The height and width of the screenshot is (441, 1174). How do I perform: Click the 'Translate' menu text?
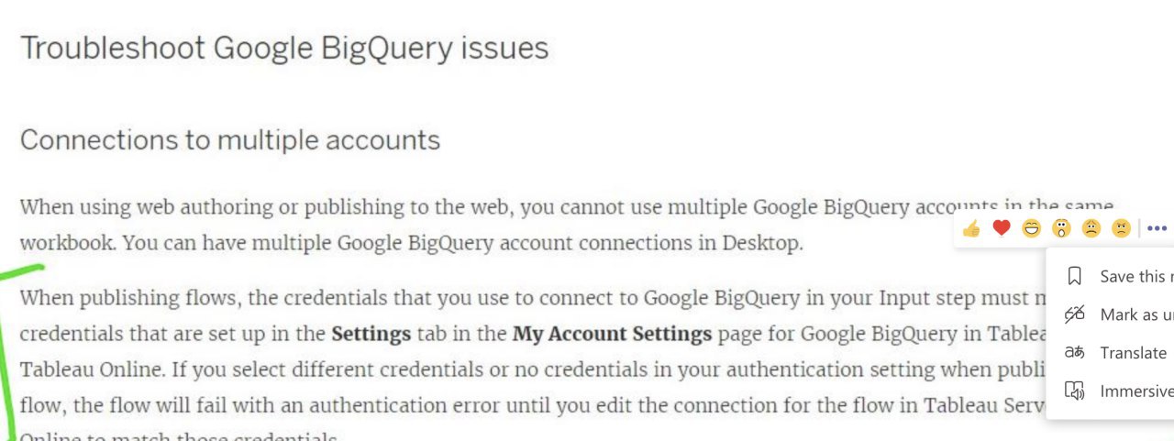coord(1134,353)
